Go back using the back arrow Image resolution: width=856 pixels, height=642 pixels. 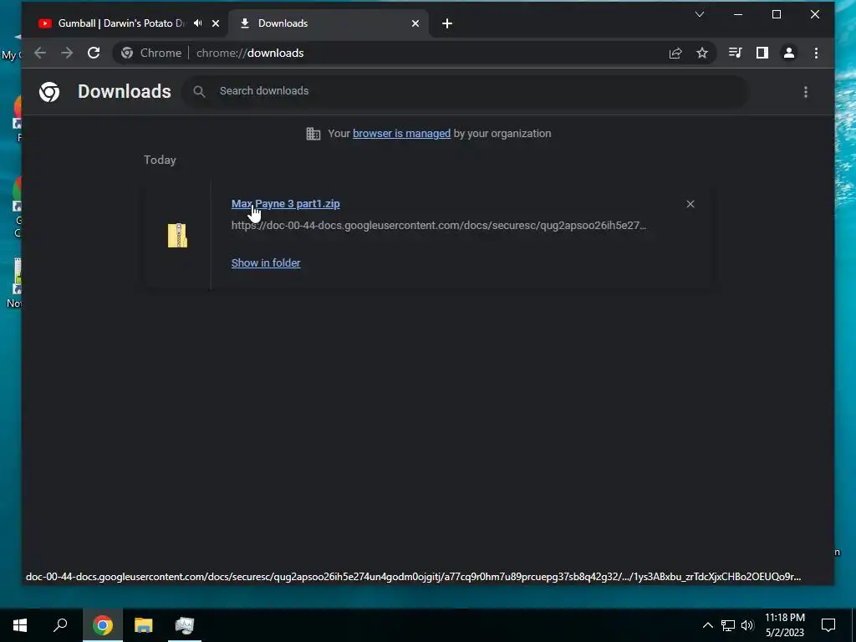tap(40, 53)
